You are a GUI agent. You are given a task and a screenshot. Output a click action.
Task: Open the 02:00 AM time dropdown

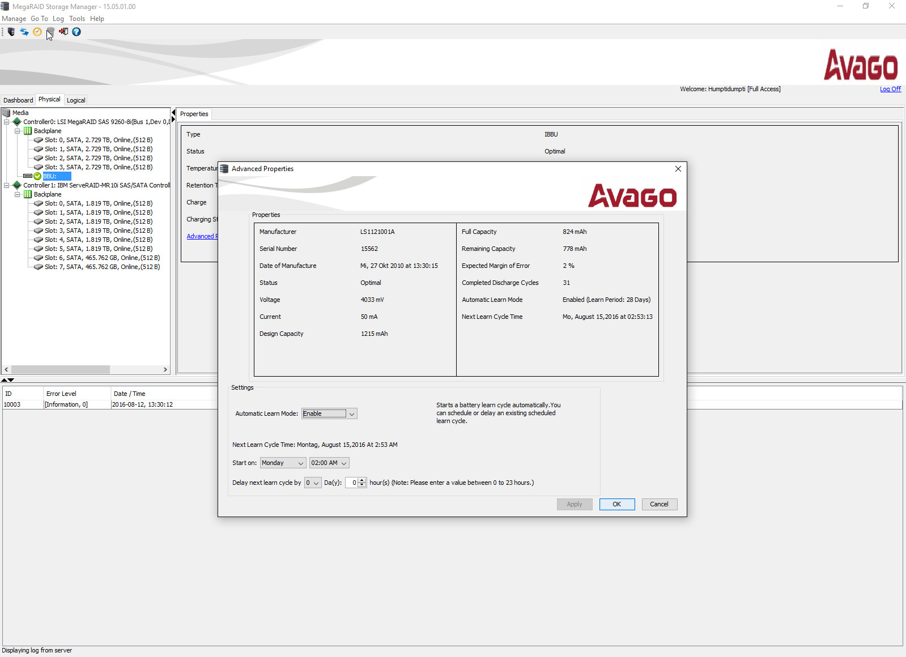344,463
